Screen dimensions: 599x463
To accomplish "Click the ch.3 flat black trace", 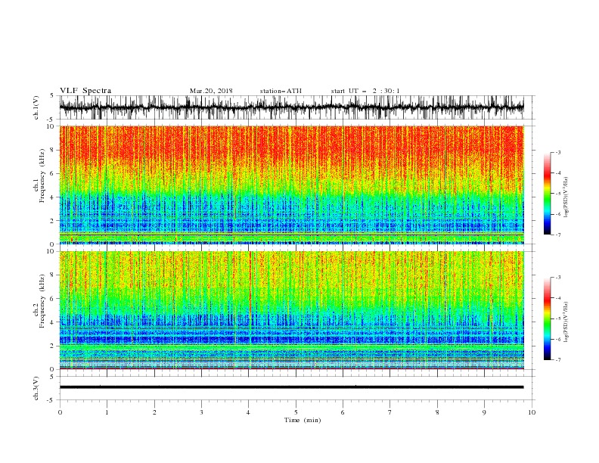I will coord(291,387).
